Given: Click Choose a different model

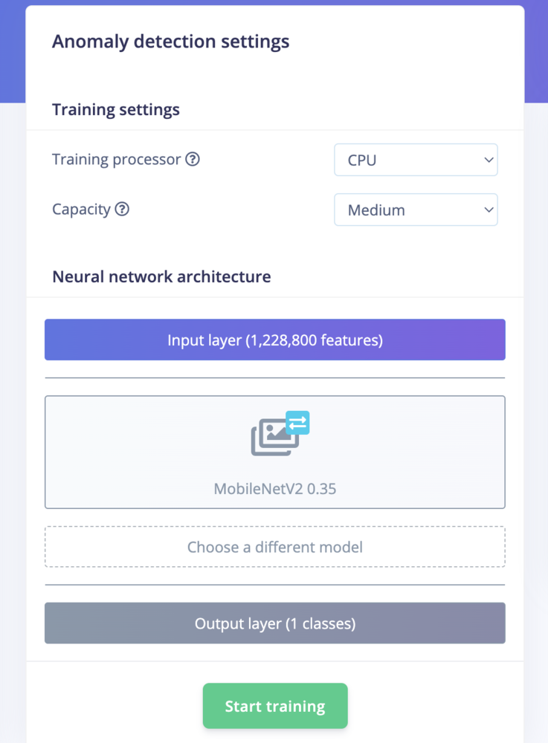Looking at the screenshot, I should tap(275, 547).
